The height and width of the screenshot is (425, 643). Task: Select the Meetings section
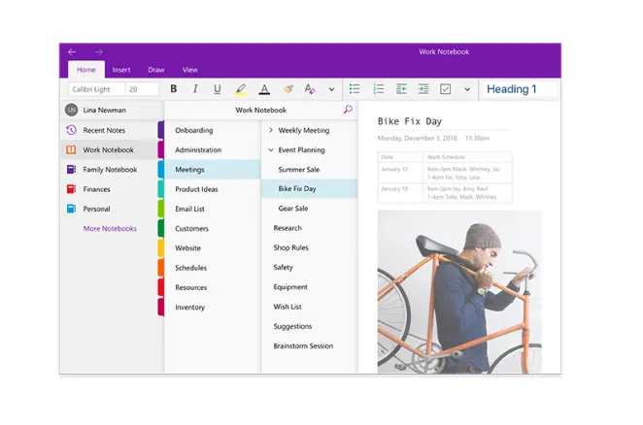(x=212, y=169)
